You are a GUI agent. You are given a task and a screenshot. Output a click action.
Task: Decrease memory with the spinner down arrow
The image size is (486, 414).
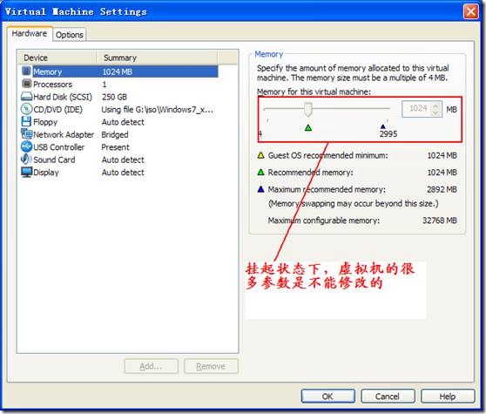pos(435,112)
